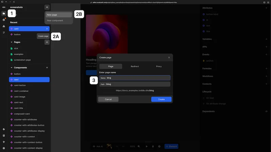Select the title attribute
Image resolution: width=271 pixels, height=152 pixels.
(208, 31)
